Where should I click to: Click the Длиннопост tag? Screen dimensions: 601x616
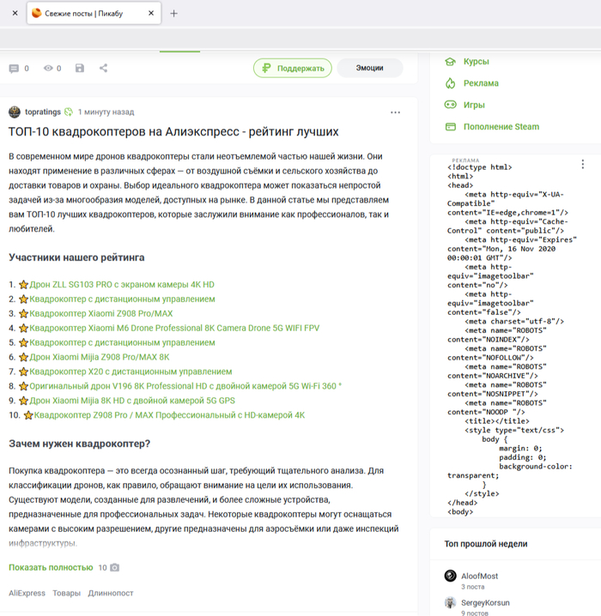pyautogui.click(x=111, y=593)
